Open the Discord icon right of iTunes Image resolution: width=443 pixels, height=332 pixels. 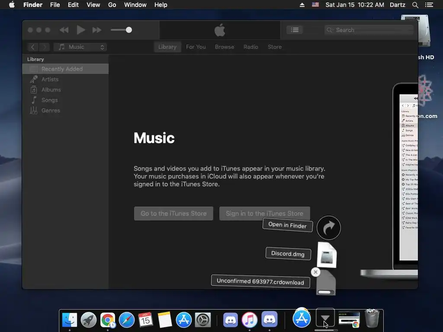click(x=269, y=319)
